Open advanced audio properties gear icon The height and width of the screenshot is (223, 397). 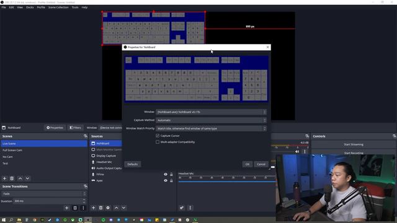pos(182,208)
